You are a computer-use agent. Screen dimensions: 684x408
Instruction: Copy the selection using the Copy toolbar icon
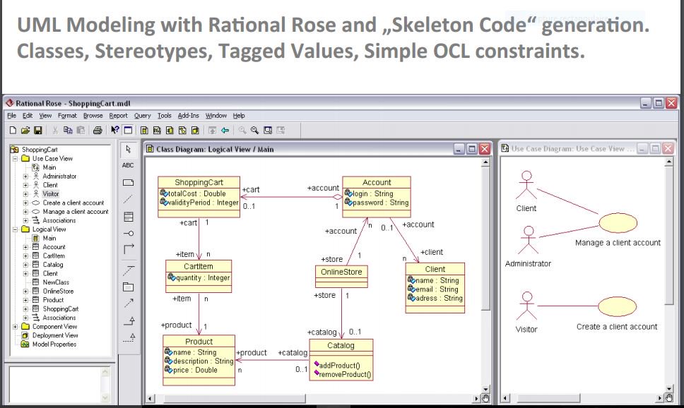coord(68,130)
